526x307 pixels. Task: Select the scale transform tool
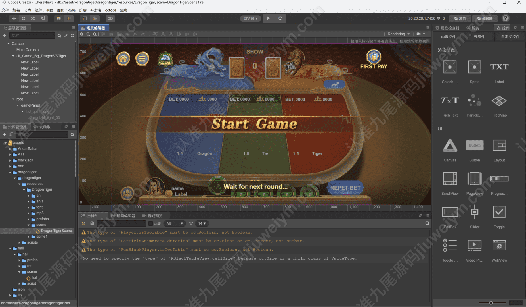33,18
